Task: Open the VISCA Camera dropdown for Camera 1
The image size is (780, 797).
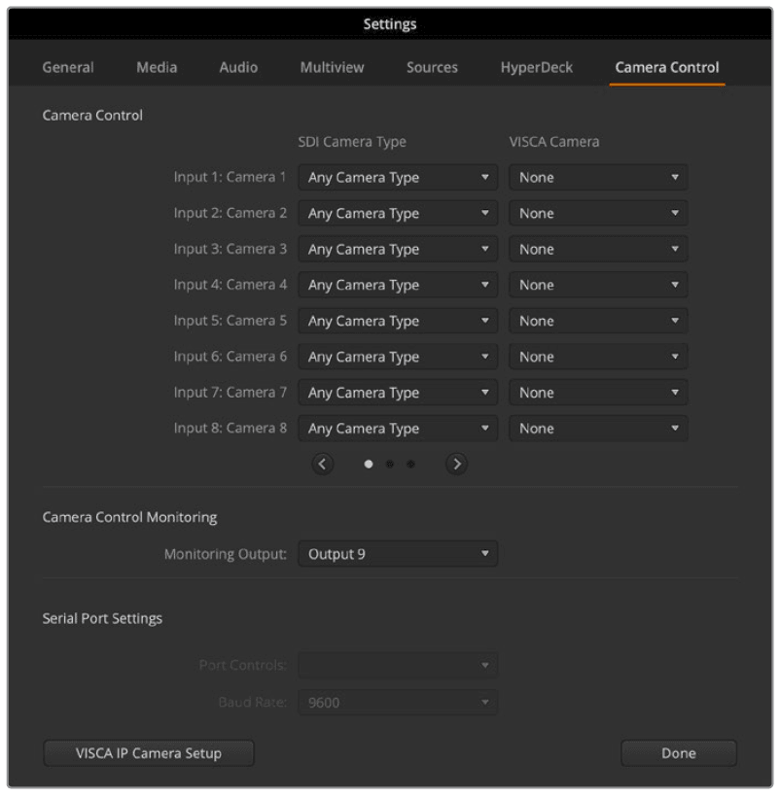Action: click(597, 177)
